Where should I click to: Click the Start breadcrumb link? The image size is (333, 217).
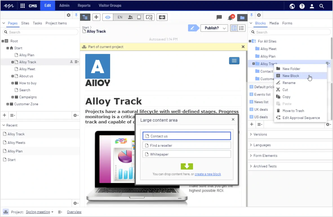tap(85, 28)
